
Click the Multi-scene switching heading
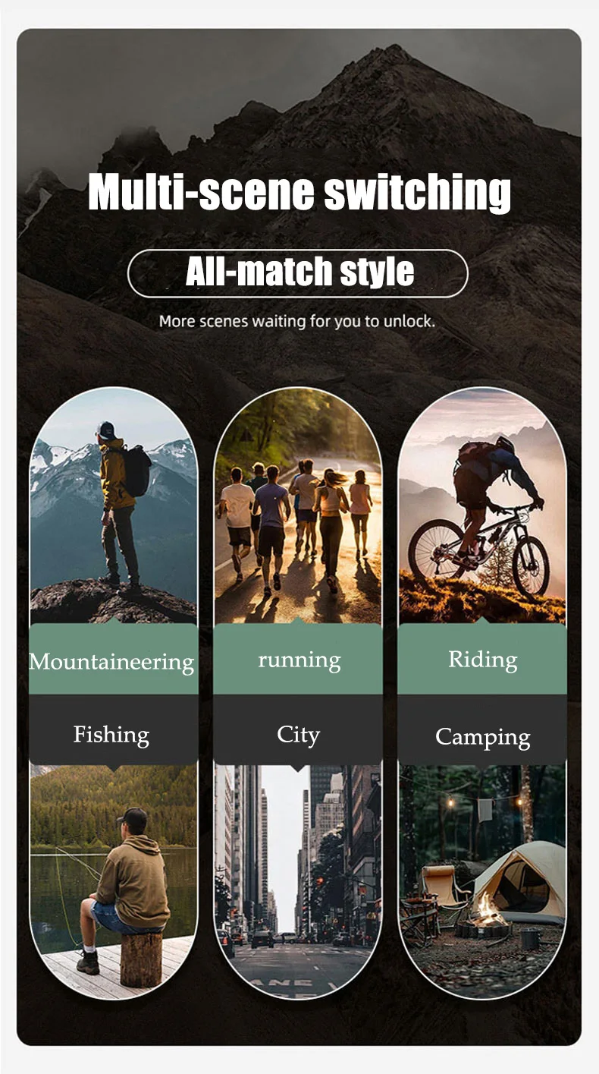(299, 192)
